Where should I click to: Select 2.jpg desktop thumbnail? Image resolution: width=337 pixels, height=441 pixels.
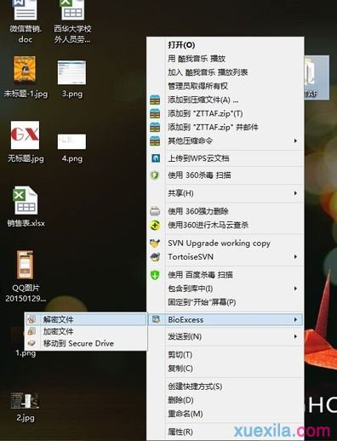coord(25,401)
